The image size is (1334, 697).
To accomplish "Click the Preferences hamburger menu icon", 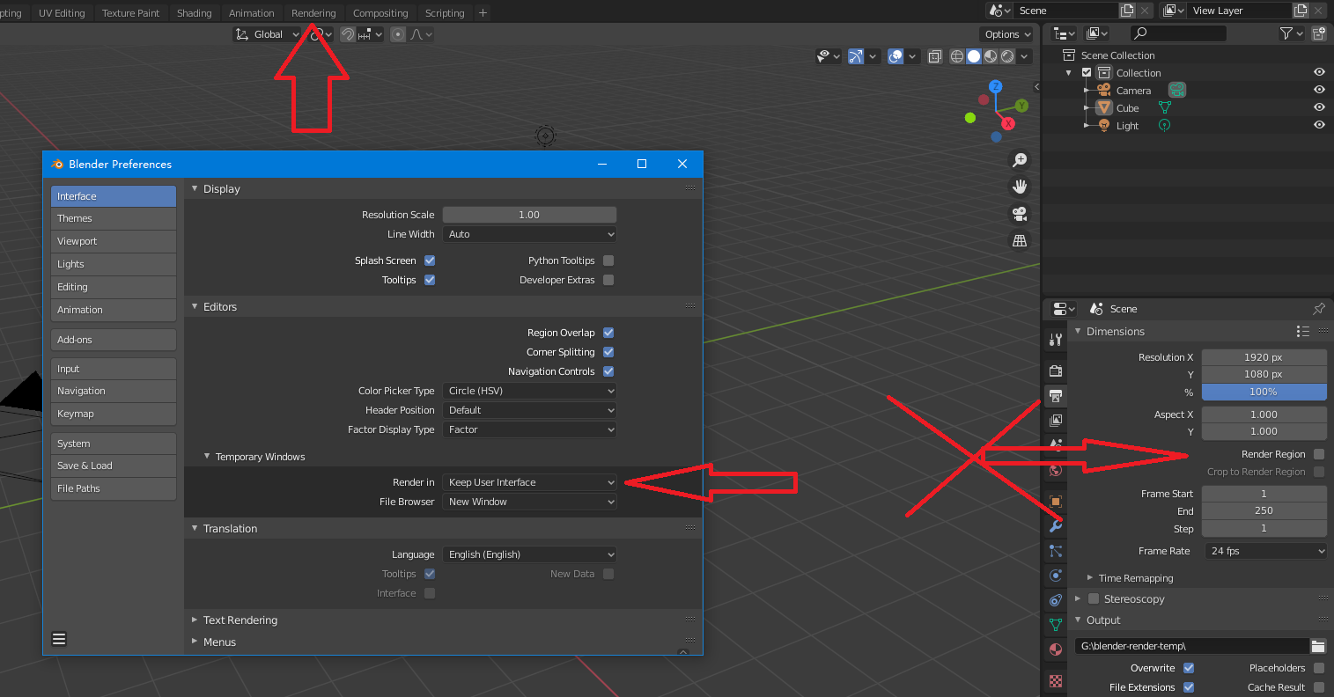I will pos(59,639).
